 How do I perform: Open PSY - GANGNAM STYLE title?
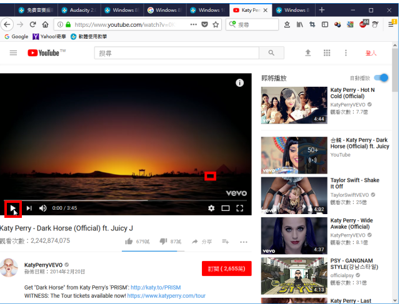click(x=354, y=264)
